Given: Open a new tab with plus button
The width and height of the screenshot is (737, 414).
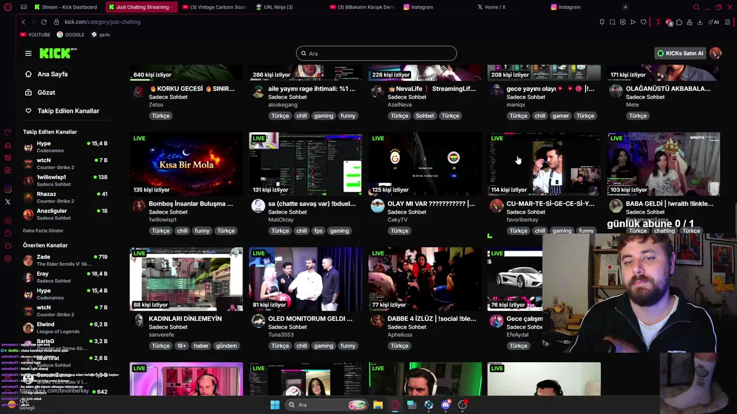Looking at the screenshot, I should pos(625,7).
